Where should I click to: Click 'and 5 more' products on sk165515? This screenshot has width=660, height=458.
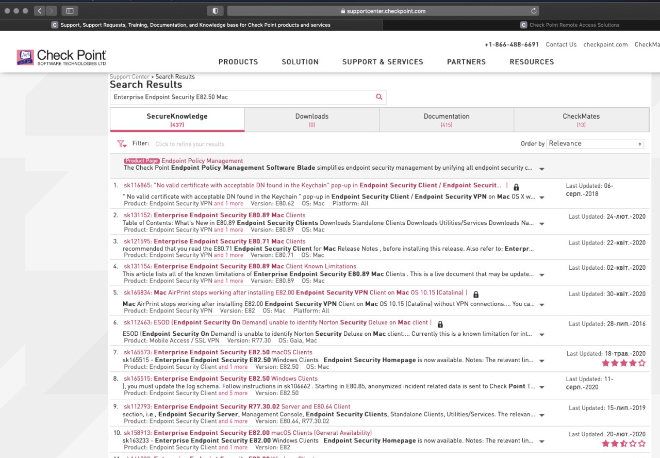(233, 393)
